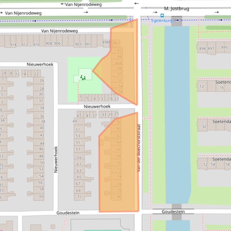Click house number 895
The image size is (231, 231).
[224, 47]
